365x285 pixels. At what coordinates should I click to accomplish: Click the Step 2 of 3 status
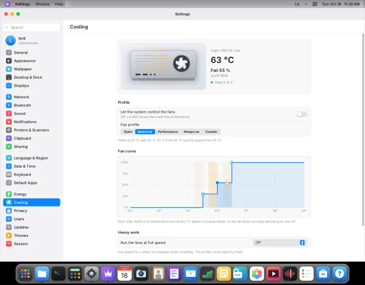(x=222, y=83)
